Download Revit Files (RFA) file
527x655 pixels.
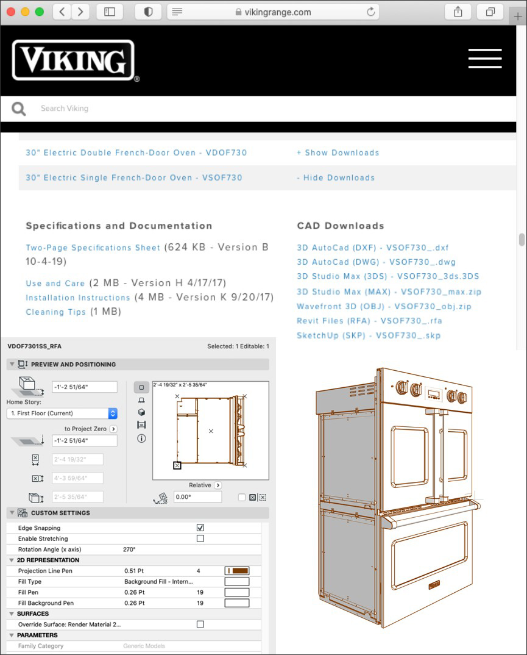[369, 321]
